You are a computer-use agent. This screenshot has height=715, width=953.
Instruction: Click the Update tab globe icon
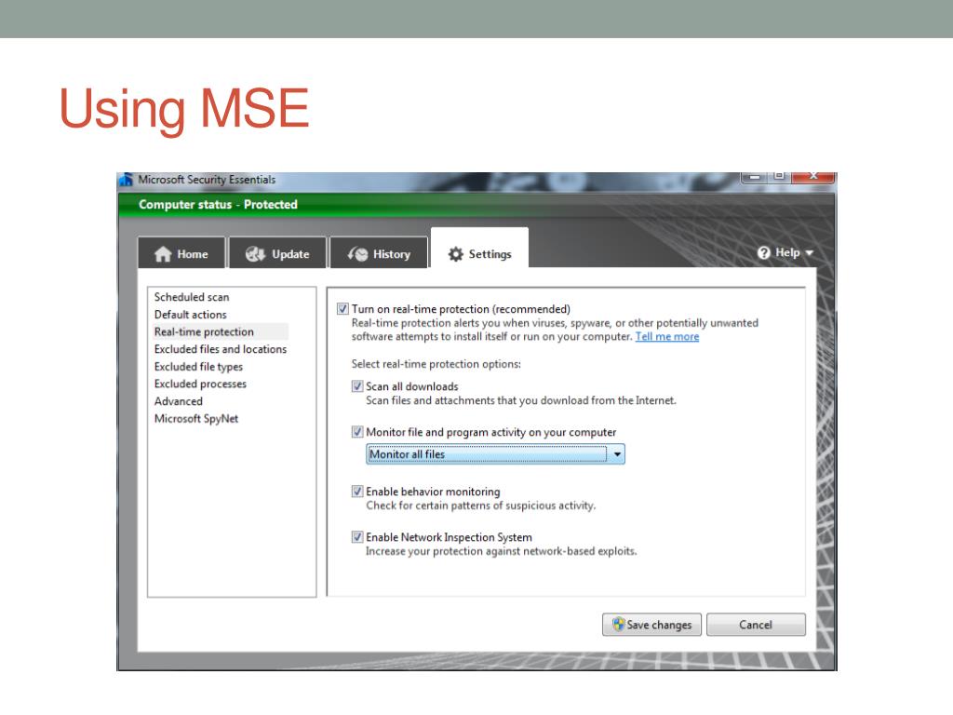(255, 254)
